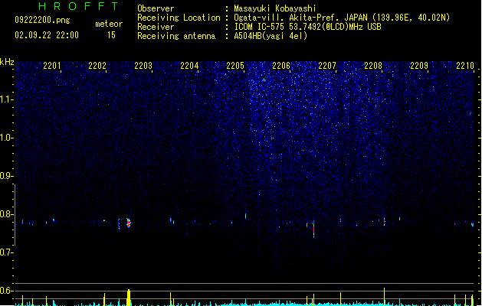This screenshot has height=306, width=482.
Task: Click the A504HB(yagi 4el) antenna text
Action: [271, 36]
